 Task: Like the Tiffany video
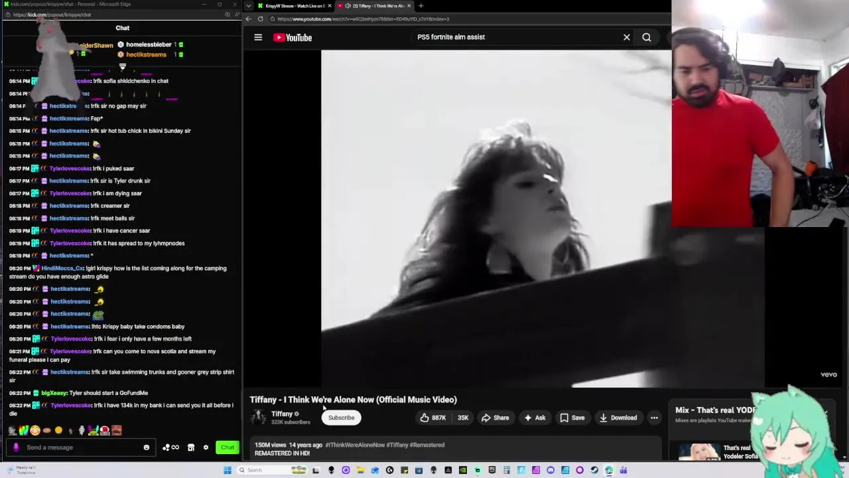point(432,418)
